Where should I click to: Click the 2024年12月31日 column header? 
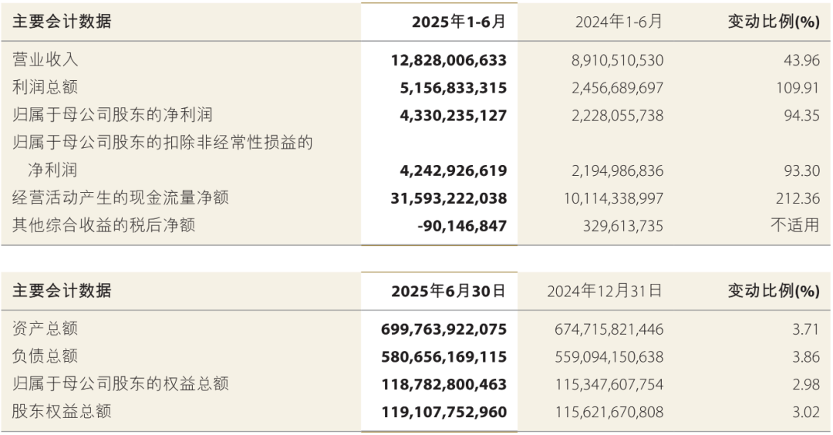point(605,291)
